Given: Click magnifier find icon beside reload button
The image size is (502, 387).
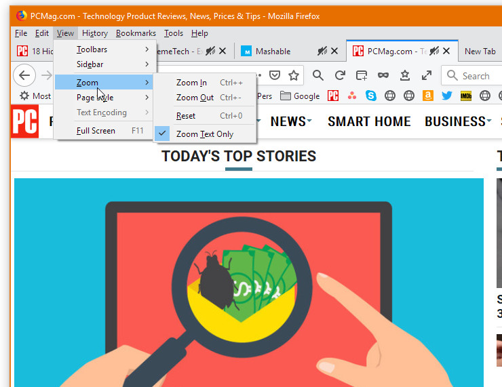Looking at the screenshot, I should [x=318, y=75].
